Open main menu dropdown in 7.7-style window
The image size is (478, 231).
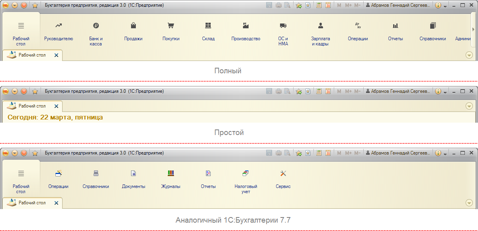click(x=15, y=153)
